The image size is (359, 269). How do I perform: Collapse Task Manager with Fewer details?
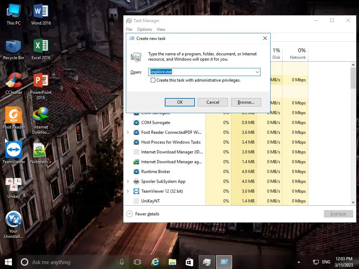tap(143, 214)
